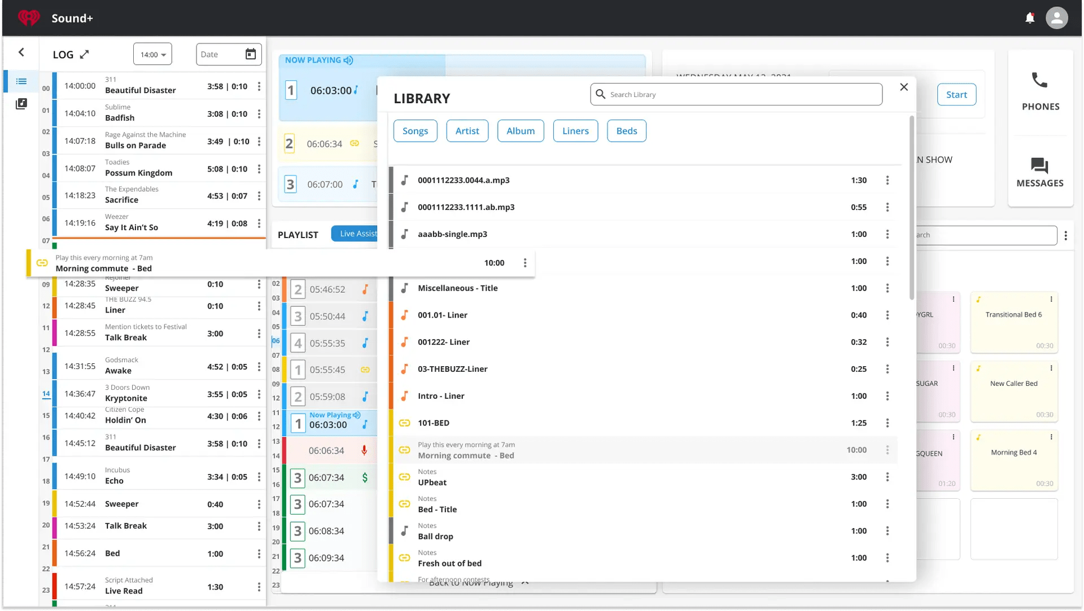Open the Phones panel
The width and height of the screenshot is (1084, 611).
click(1040, 91)
